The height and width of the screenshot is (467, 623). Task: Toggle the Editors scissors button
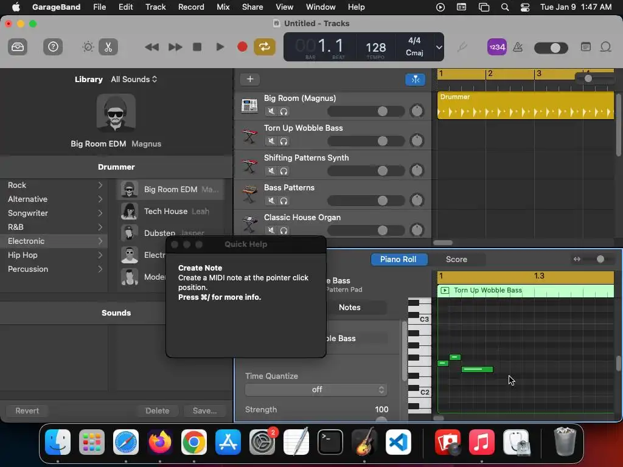108,47
